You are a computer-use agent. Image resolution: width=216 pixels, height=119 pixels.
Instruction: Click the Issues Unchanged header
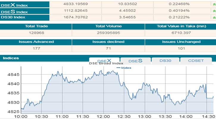tap(181, 42)
